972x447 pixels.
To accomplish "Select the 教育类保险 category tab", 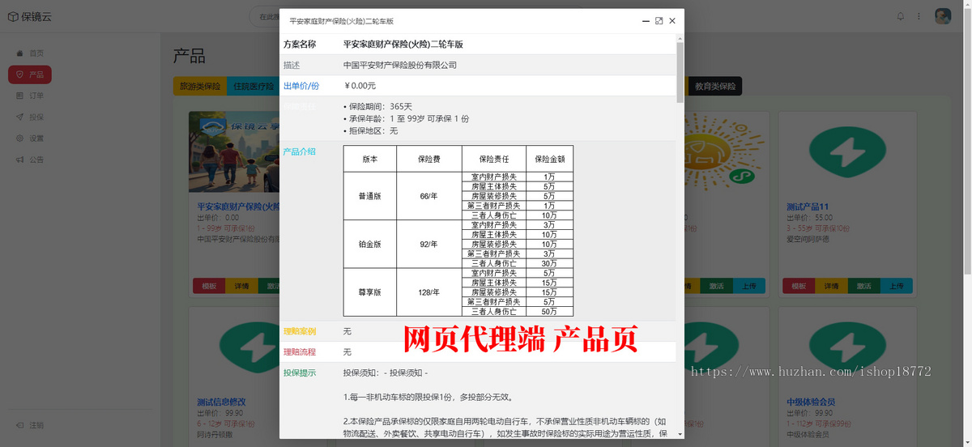I will [x=715, y=86].
